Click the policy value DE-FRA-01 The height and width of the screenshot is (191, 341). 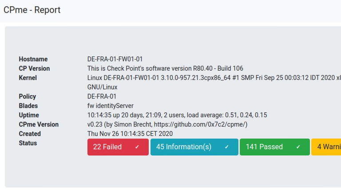point(102,96)
